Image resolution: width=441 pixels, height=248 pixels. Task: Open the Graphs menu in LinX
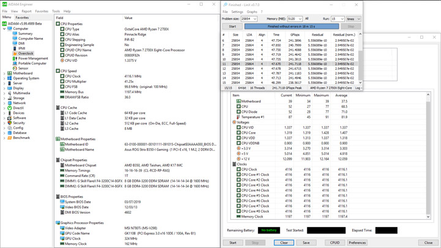point(252,12)
